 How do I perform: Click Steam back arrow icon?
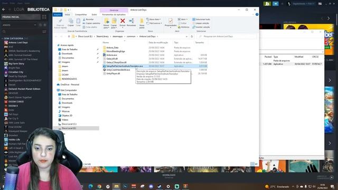(4, 9)
